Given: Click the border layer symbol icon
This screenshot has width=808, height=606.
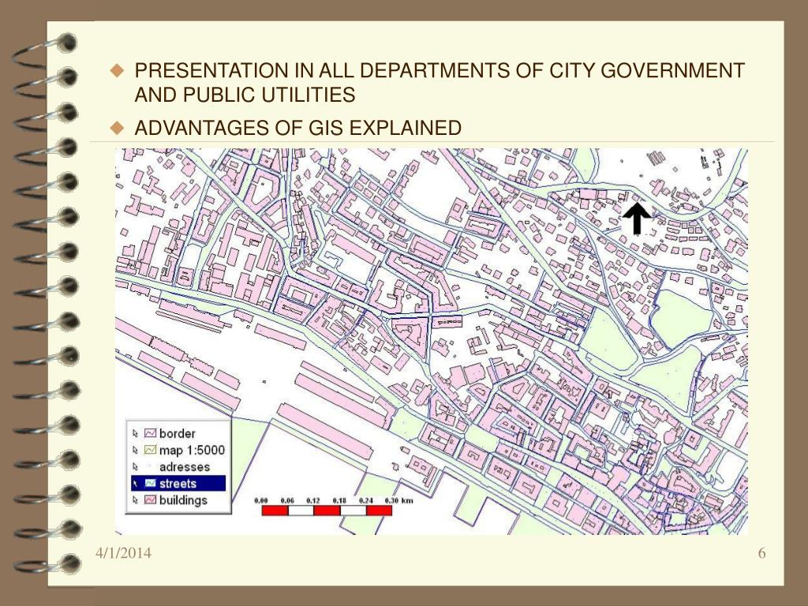Looking at the screenshot, I should tap(150, 433).
